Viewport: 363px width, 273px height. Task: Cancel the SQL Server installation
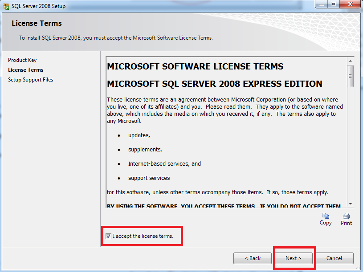point(334,258)
